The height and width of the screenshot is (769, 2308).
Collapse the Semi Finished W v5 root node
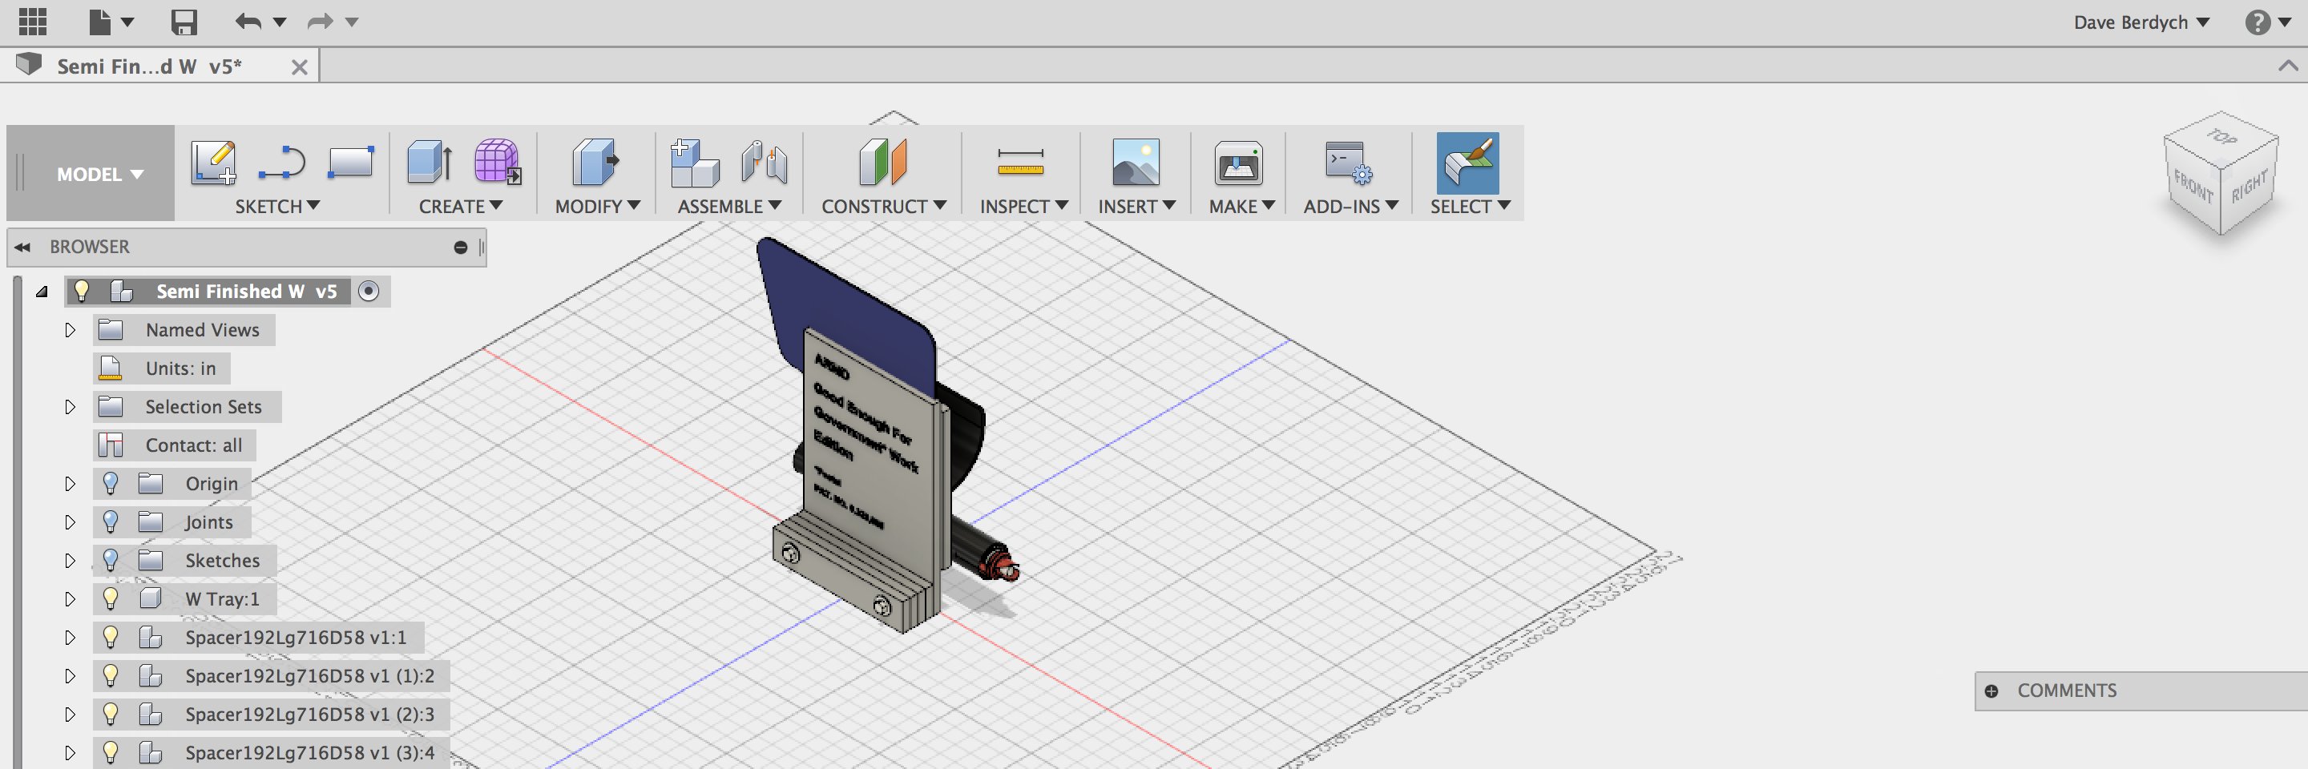[x=41, y=291]
